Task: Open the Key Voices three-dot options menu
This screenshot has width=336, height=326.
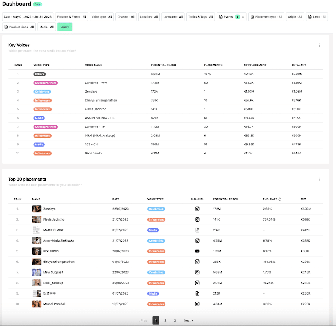Action: click(x=319, y=45)
